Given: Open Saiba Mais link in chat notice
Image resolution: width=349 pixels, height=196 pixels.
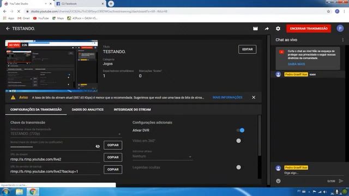Looking at the screenshot, I should tap(296, 64).
